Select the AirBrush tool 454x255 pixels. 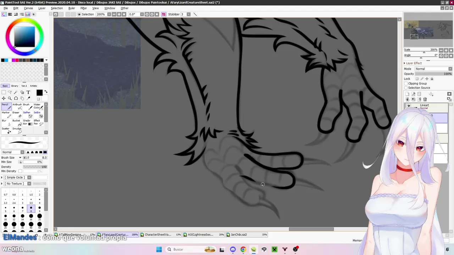[17, 107]
